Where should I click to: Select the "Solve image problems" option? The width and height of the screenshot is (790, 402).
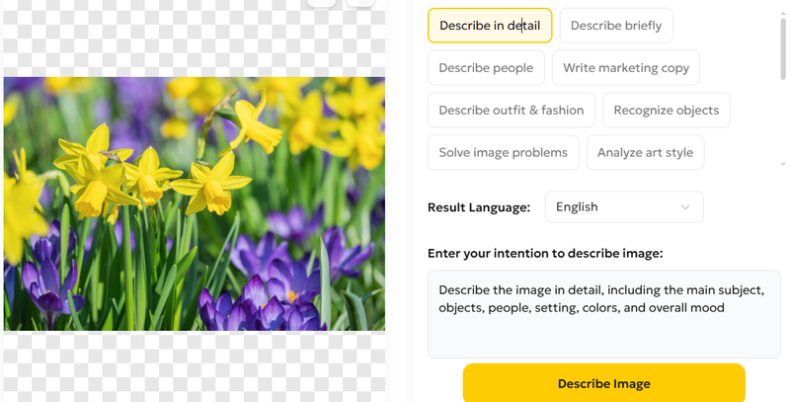pos(503,153)
